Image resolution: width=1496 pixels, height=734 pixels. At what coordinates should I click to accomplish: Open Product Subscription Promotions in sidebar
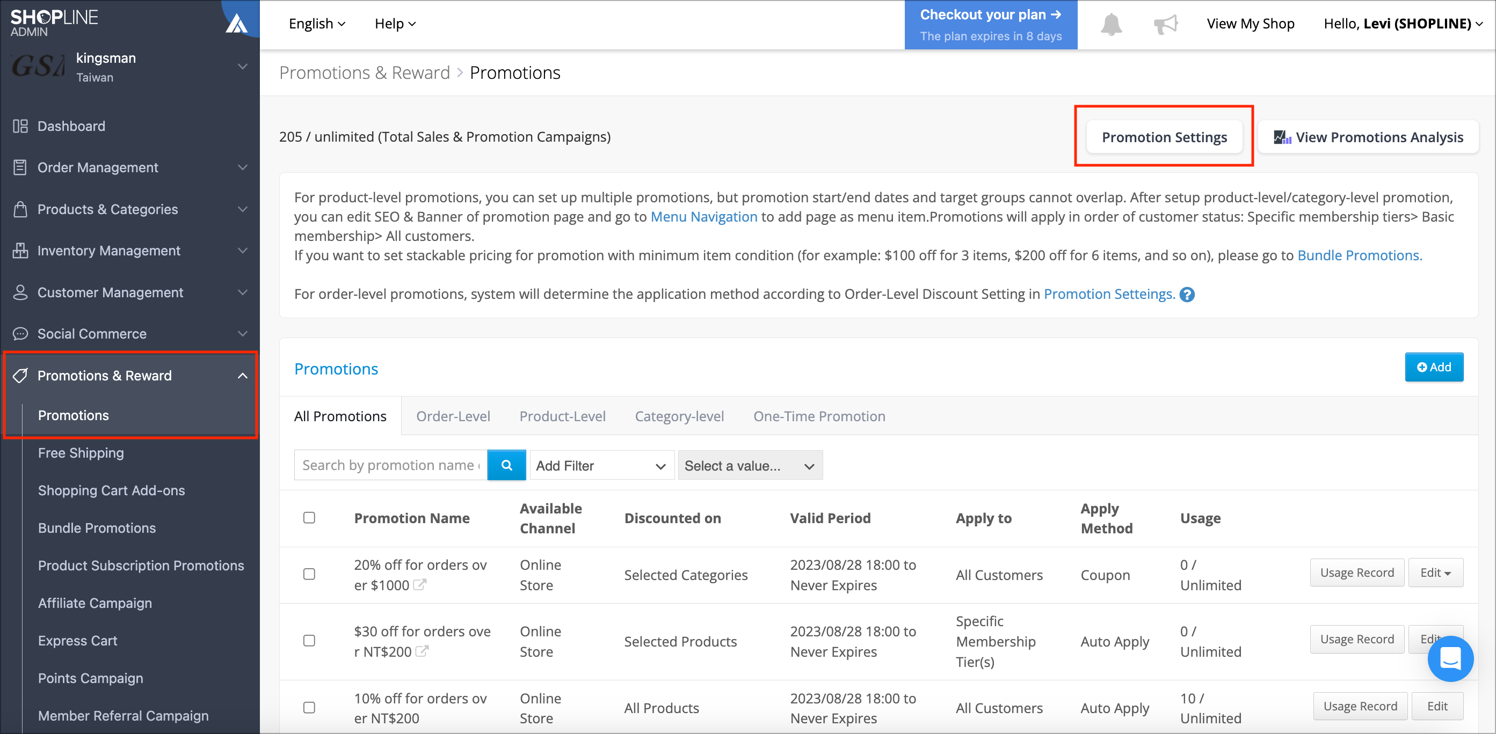pos(141,566)
